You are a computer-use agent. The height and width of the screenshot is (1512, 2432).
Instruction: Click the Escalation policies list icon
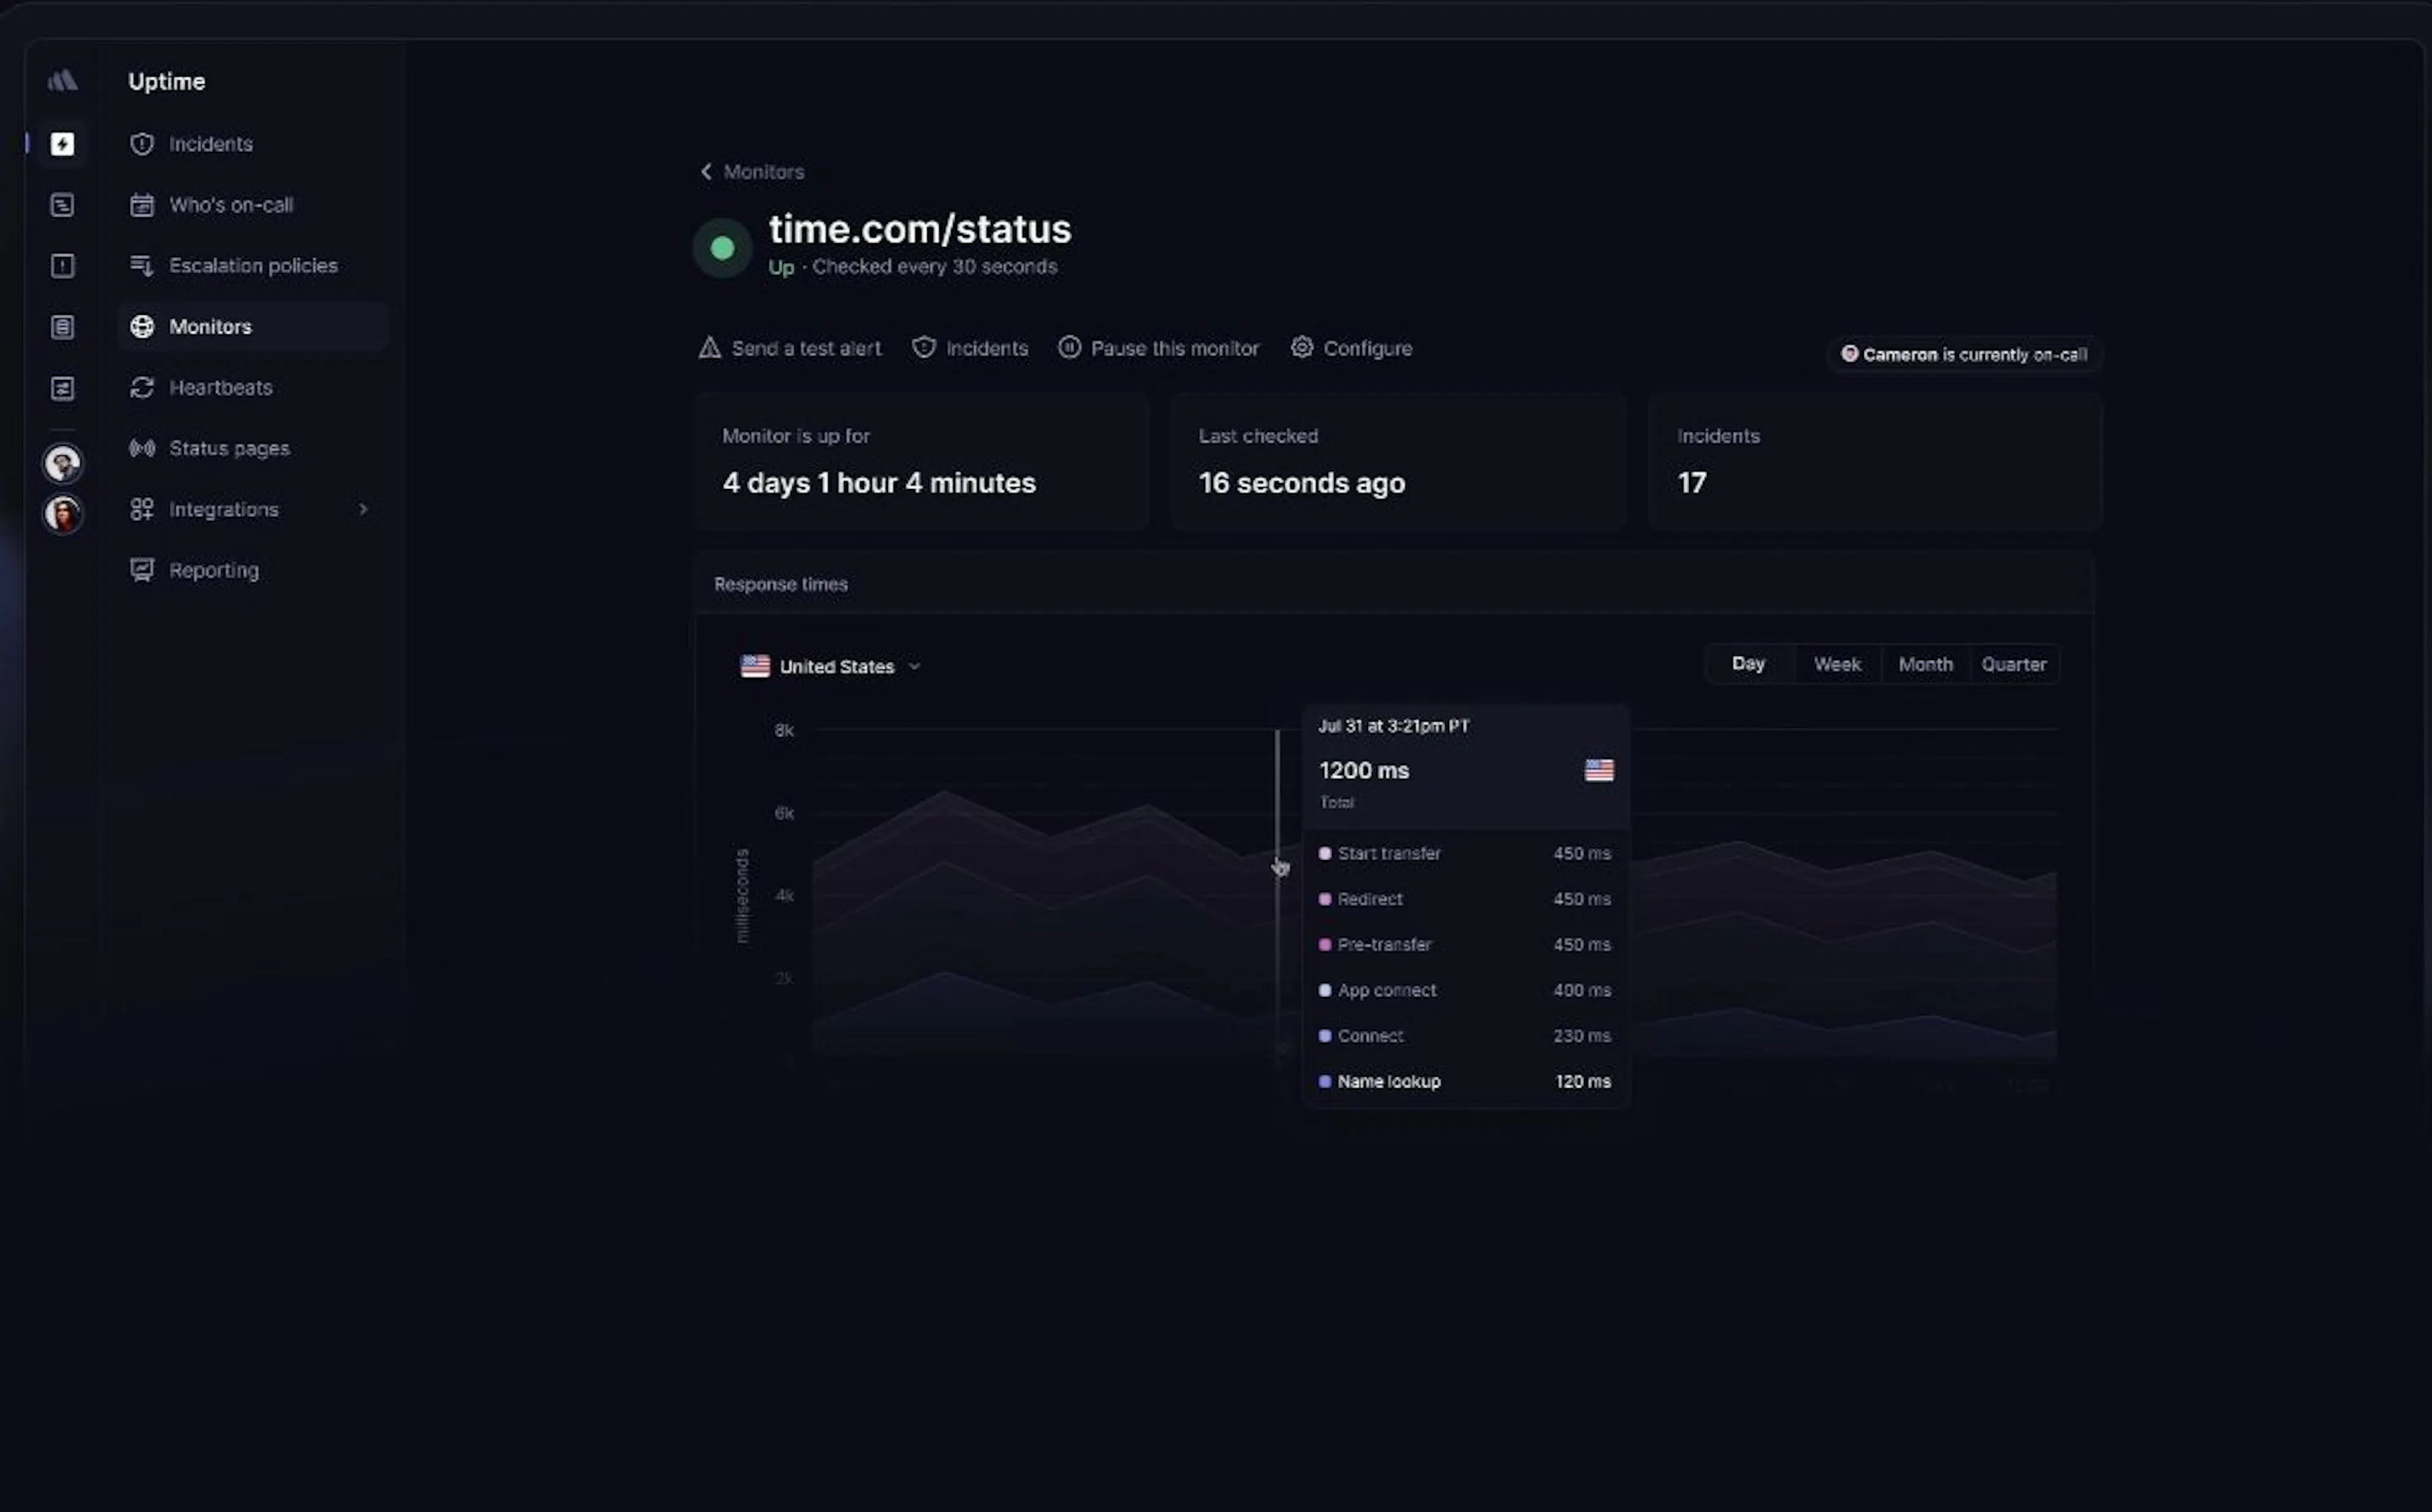pyautogui.click(x=142, y=266)
